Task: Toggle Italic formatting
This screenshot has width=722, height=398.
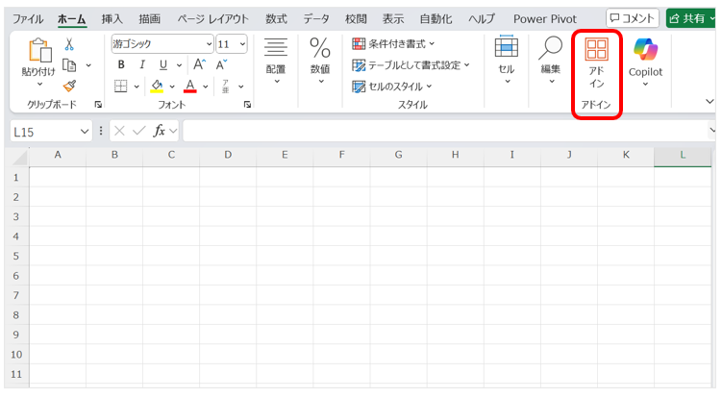Action: click(142, 65)
